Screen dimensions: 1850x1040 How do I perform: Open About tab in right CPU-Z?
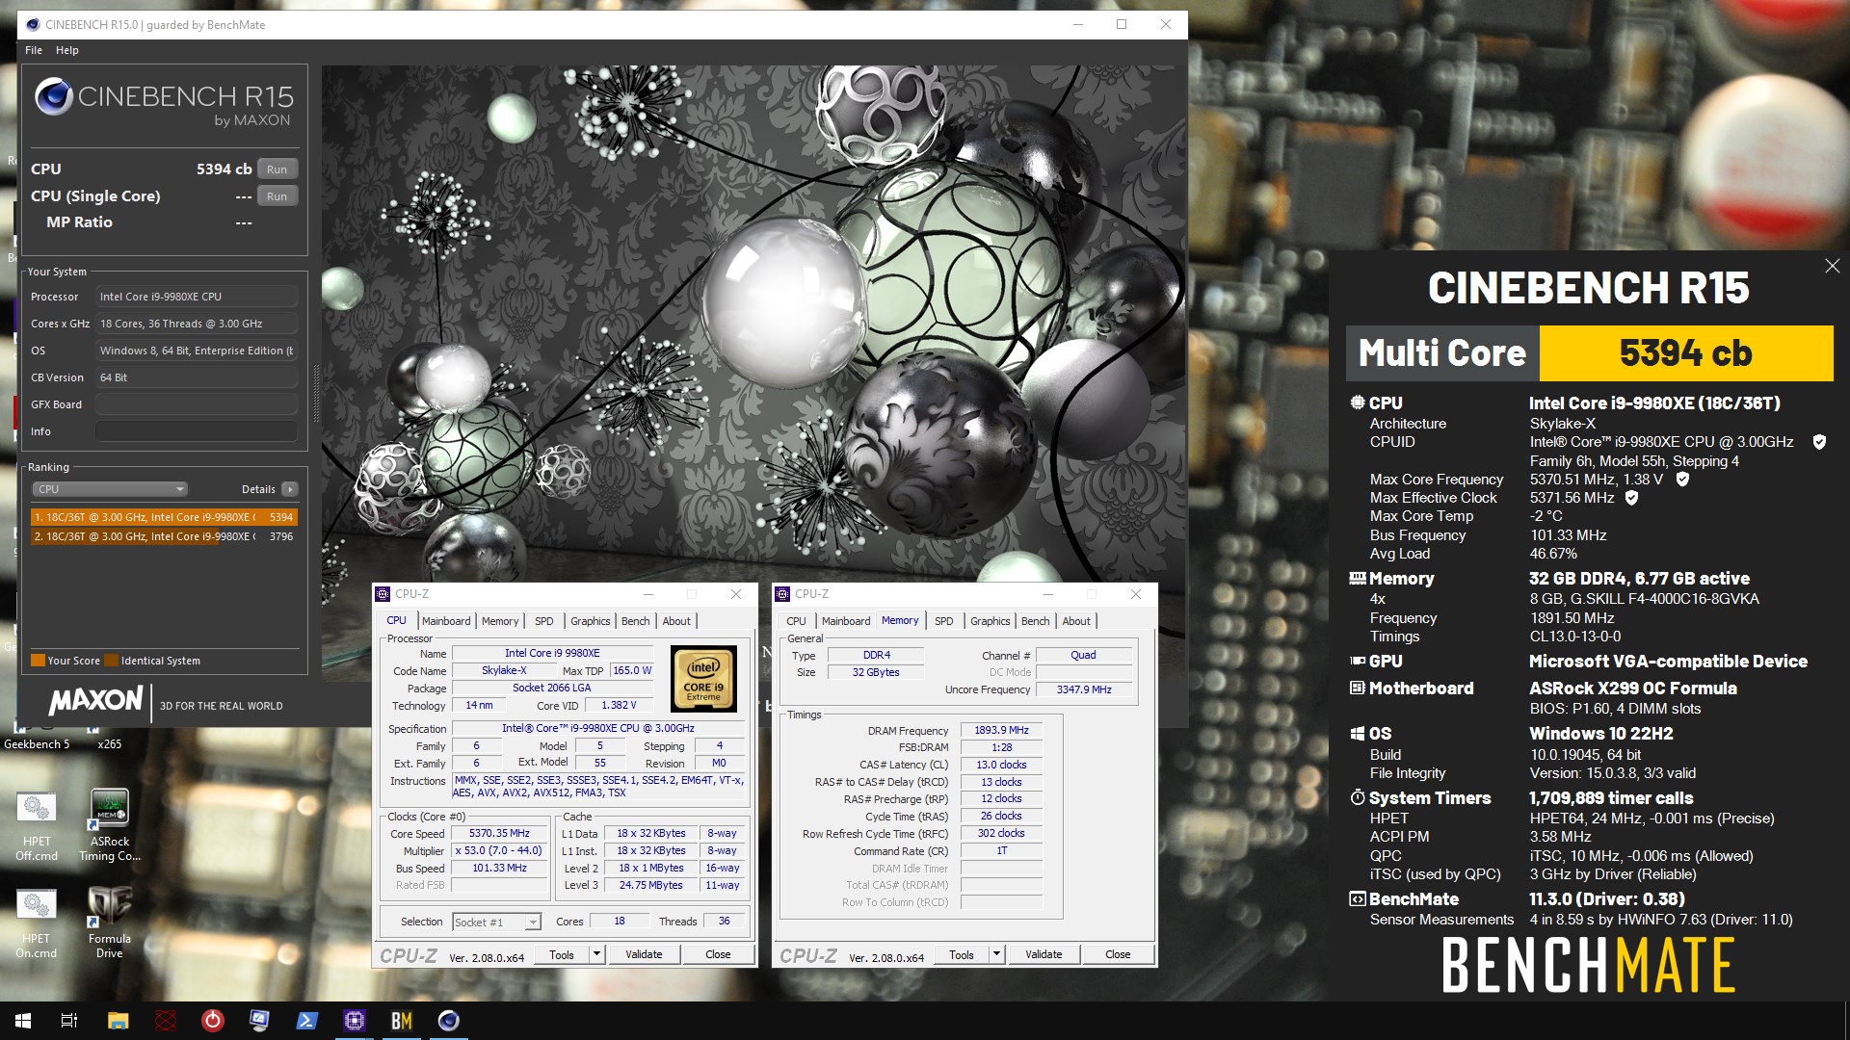[1076, 621]
